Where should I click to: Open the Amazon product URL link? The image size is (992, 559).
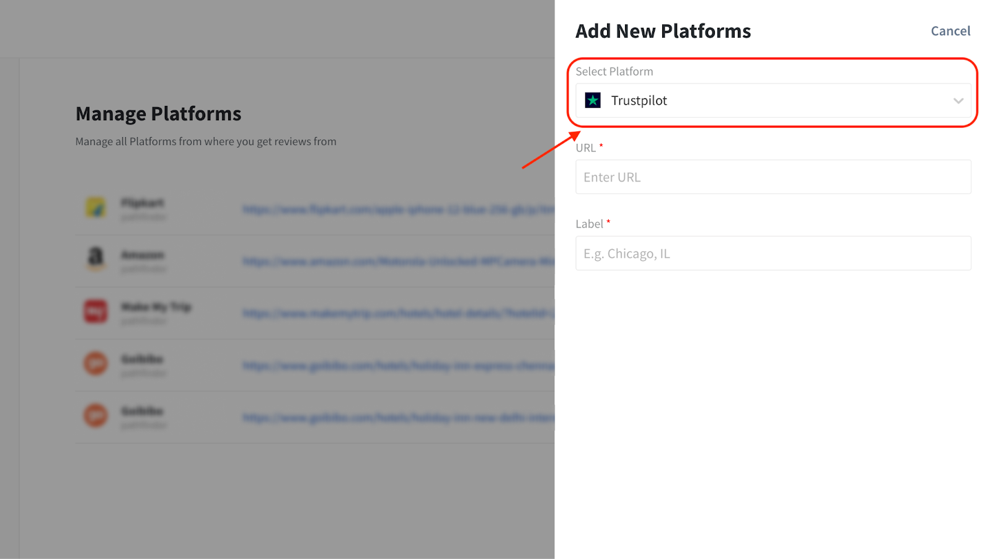(397, 262)
